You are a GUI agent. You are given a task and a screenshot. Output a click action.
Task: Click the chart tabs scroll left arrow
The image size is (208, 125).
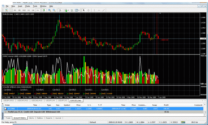click(203, 101)
